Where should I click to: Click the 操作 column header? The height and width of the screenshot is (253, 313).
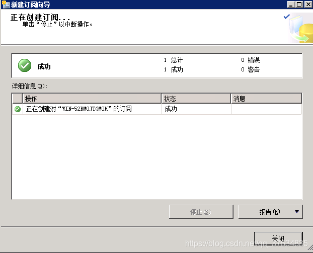[x=92, y=99]
